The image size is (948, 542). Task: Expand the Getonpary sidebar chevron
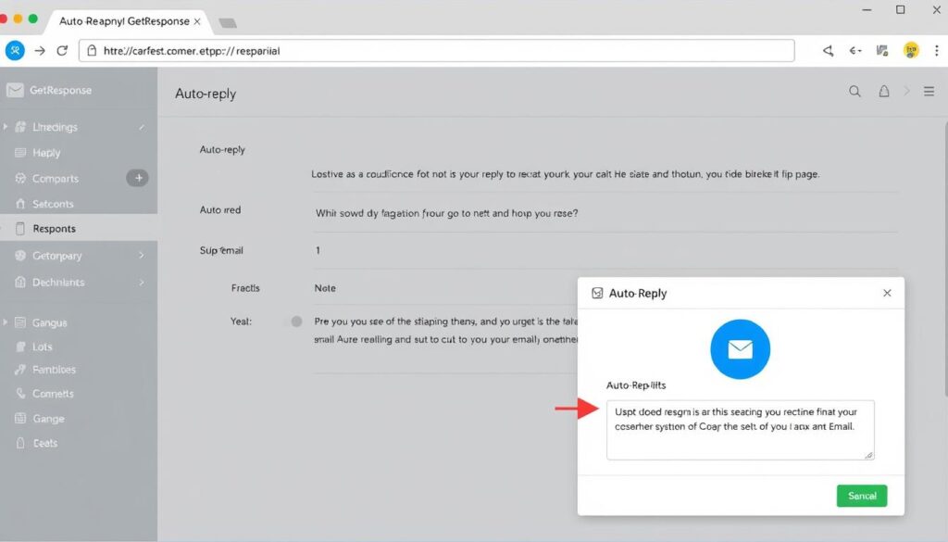tap(142, 255)
